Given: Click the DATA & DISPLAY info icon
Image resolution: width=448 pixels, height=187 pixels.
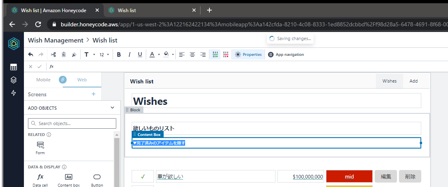Looking at the screenshot, I should pos(64,167).
